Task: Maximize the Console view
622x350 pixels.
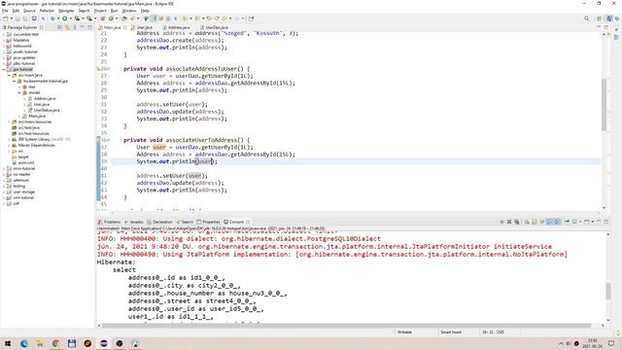Action: tap(606, 222)
